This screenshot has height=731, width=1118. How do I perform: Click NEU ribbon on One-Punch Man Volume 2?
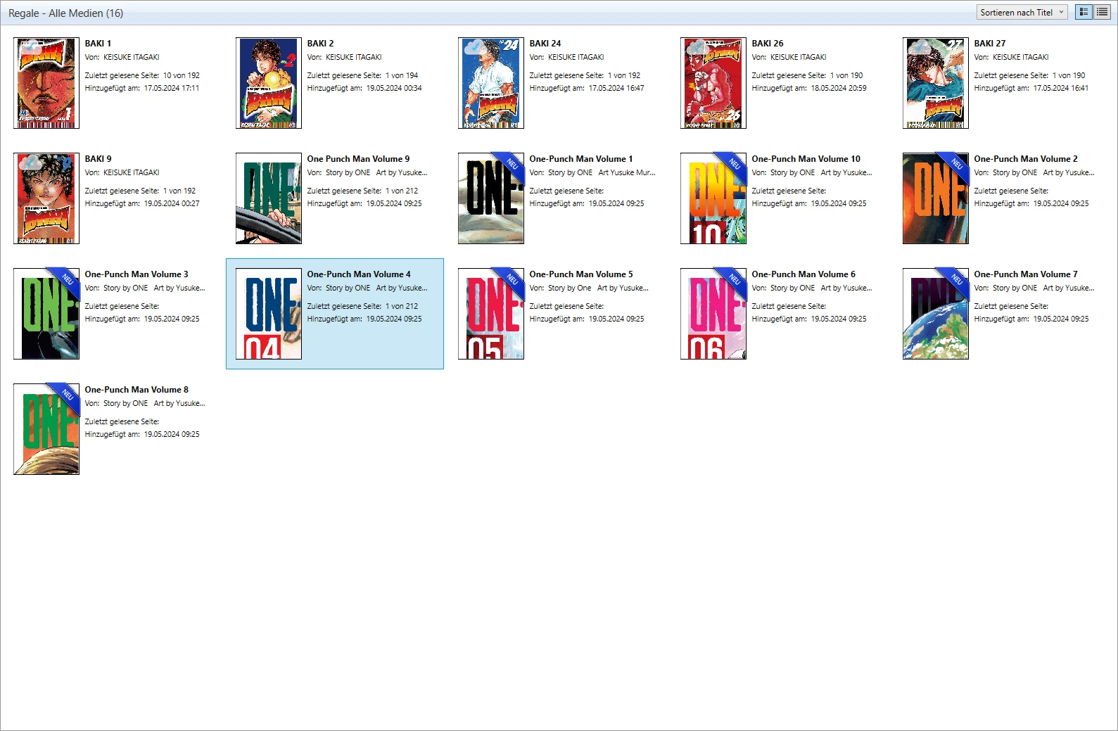[x=955, y=165]
